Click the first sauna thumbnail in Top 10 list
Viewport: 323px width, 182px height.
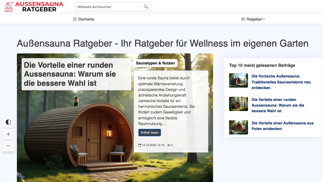(x=238, y=80)
